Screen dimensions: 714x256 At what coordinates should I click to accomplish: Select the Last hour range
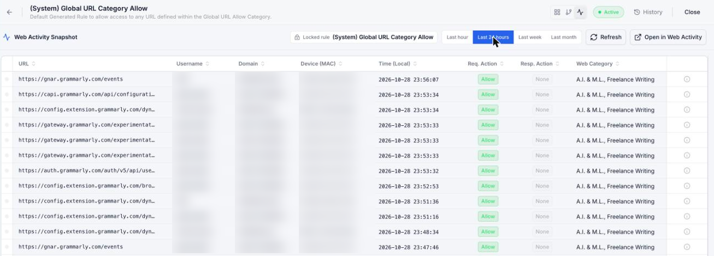point(457,37)
